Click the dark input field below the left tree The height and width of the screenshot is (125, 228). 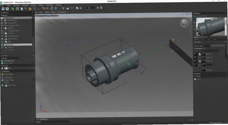pyautogui.click(x=10, y=58)
